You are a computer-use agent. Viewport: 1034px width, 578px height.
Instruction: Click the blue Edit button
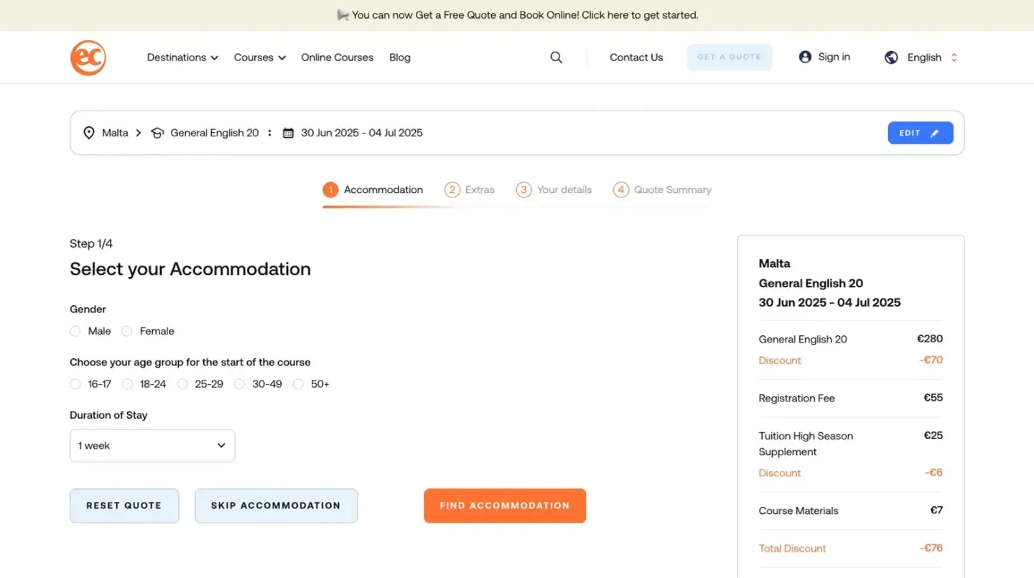pos(920,133)
